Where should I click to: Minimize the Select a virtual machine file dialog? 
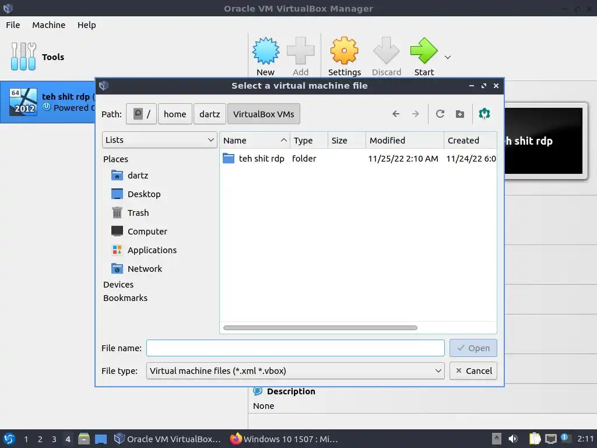click(471, 86)
